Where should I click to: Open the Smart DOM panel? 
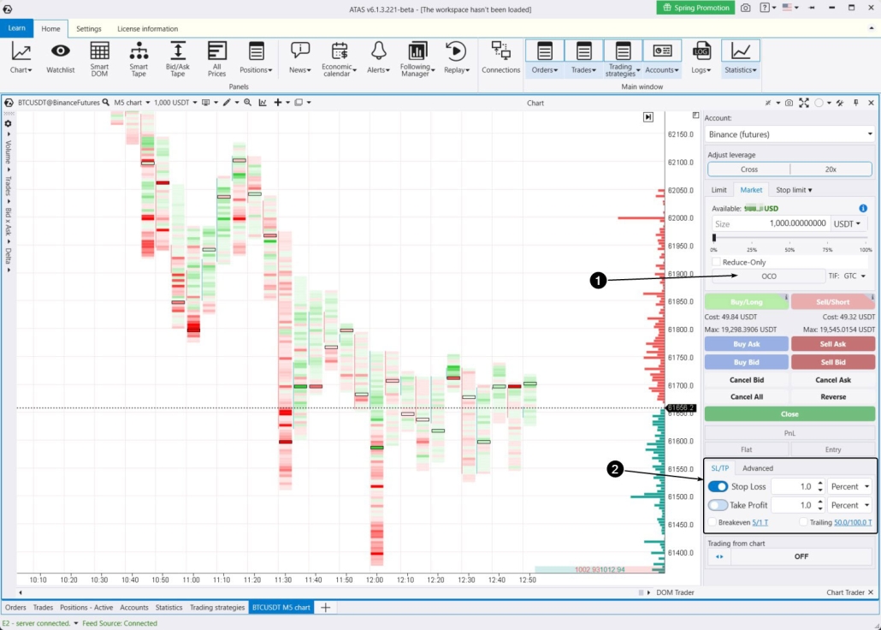tap(99, 57)
